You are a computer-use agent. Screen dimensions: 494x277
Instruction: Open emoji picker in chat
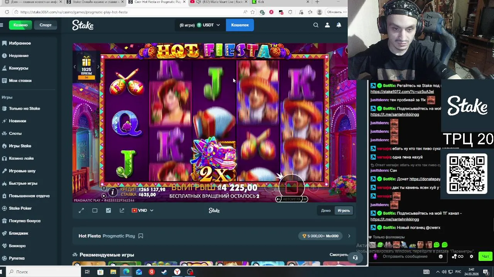pyautogui.click(x=441, y=256)
